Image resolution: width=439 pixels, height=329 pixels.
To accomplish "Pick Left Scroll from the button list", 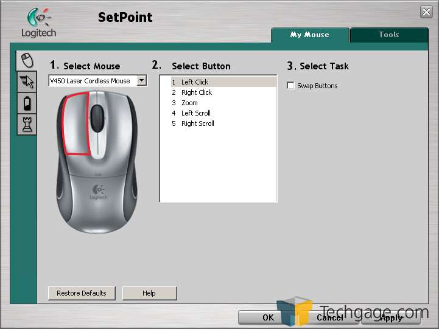I will (x=195, y=113).
